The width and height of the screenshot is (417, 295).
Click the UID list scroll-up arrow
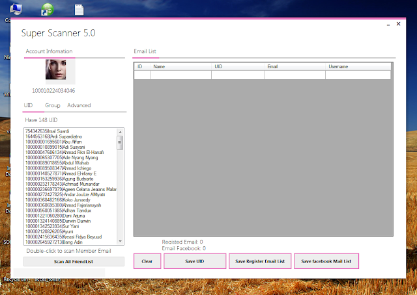click(120, 132)
